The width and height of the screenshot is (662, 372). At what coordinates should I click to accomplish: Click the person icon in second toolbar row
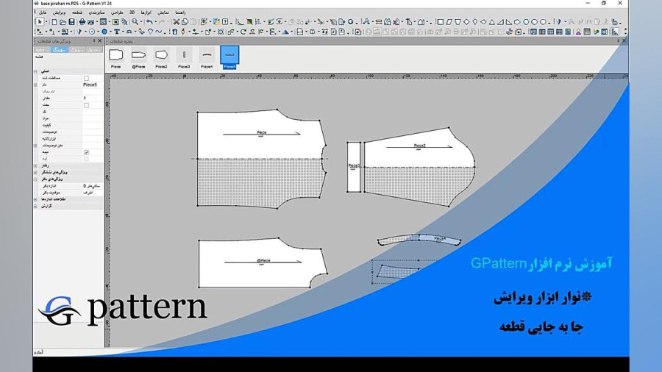[578, 32]
